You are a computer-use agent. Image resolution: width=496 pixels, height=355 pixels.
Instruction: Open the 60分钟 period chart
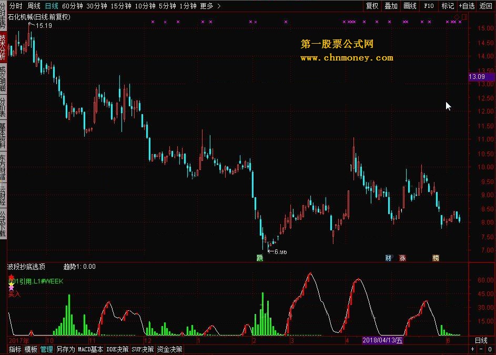[x=73, y=6]
